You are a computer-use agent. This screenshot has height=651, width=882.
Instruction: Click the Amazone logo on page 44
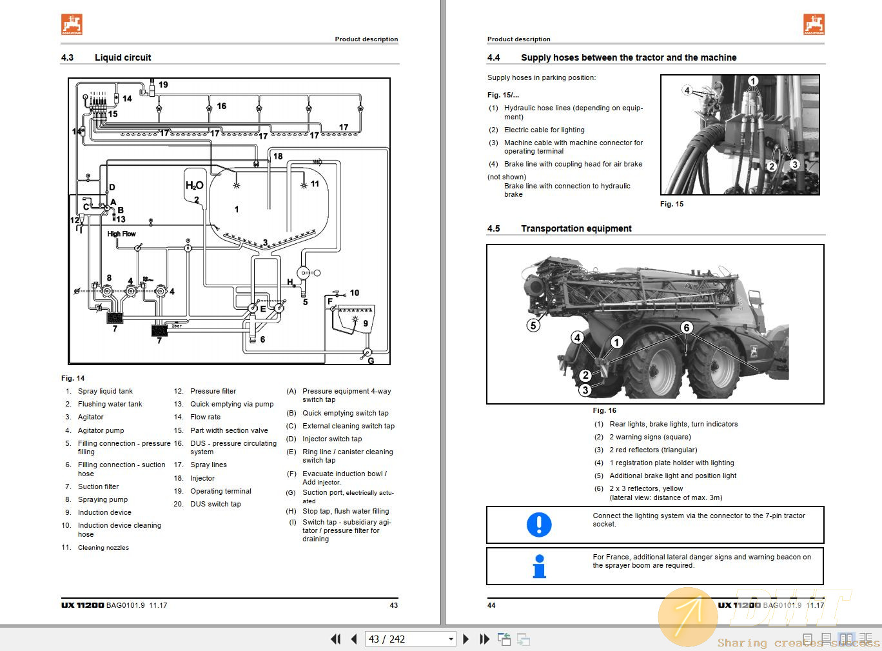click(814, 25)
